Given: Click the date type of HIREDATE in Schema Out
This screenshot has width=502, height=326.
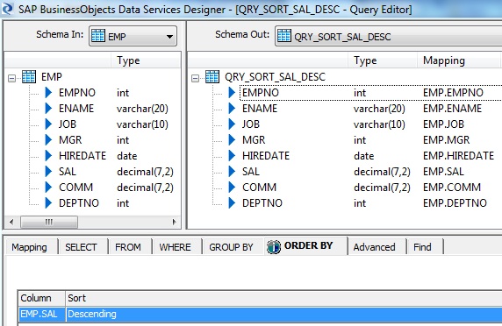Looking at the screenshot, I should [x=363, y=156].
